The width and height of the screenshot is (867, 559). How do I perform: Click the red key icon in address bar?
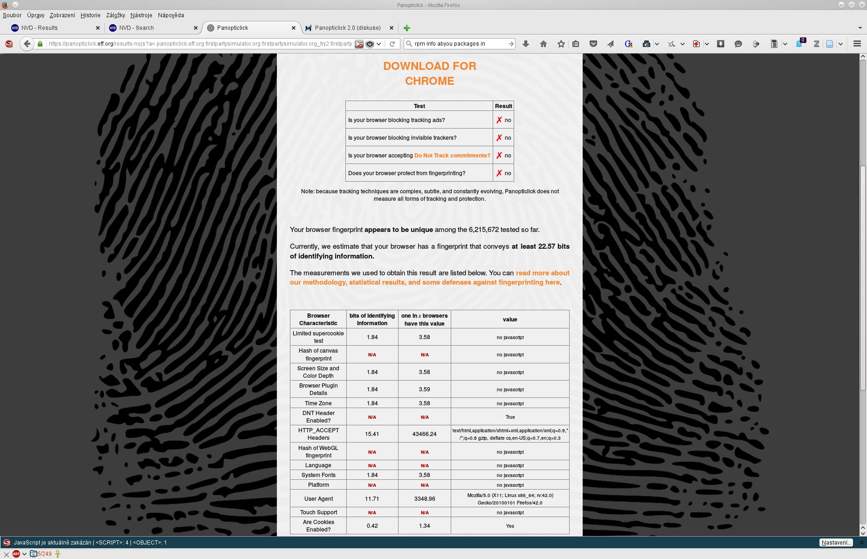[x=359, y=44]
